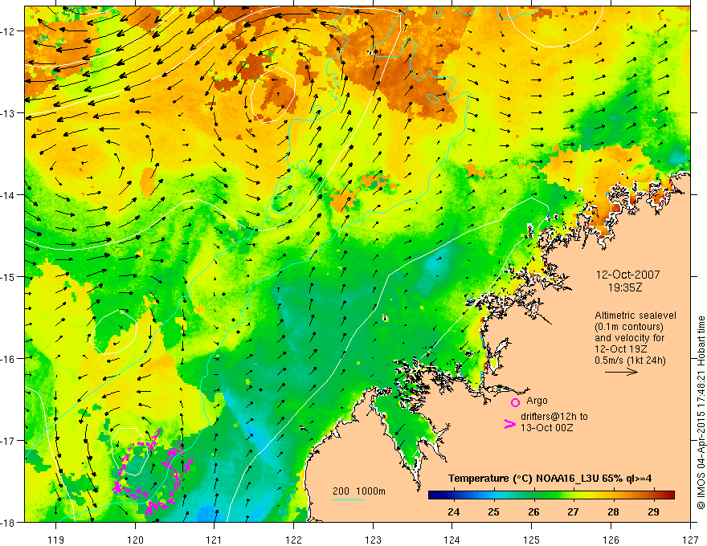707x546 pixels.
Task: Click the '-13' latitude axis label
Action: [8, 113]
